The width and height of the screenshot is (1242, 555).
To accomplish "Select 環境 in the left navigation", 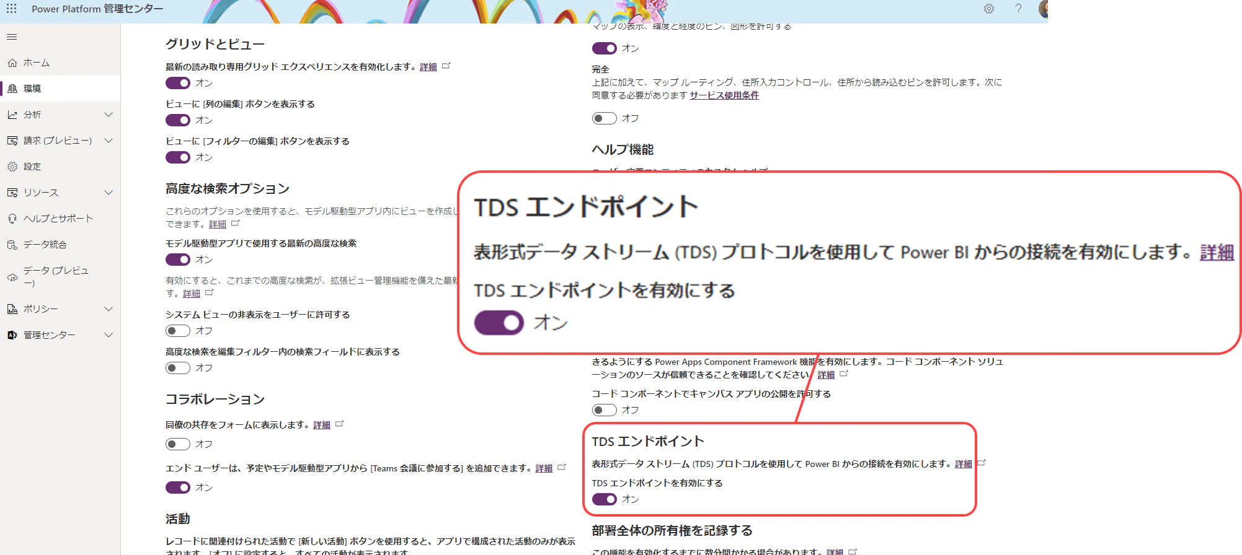I will point(60,89).
